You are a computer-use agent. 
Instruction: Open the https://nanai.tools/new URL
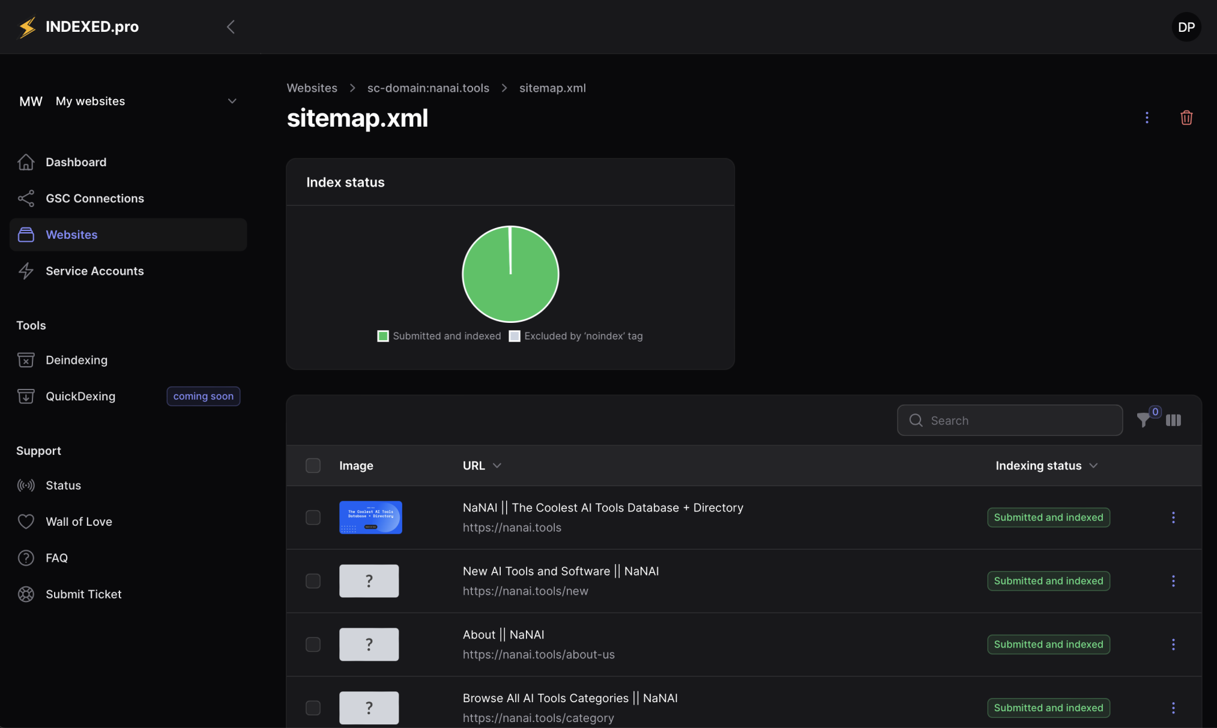(525, 591)
